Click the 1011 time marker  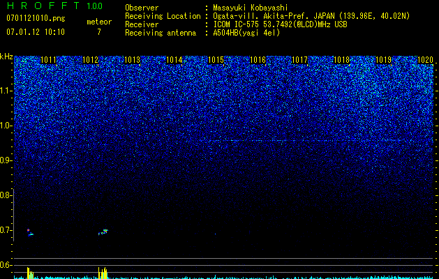(x=48, y=60)
